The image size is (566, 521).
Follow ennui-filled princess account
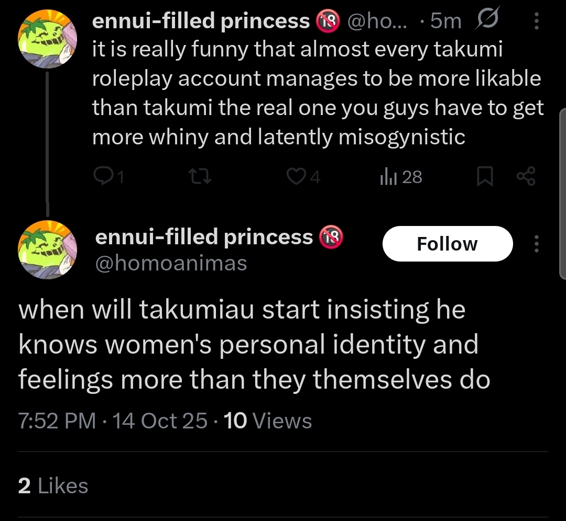pos(448,244)
